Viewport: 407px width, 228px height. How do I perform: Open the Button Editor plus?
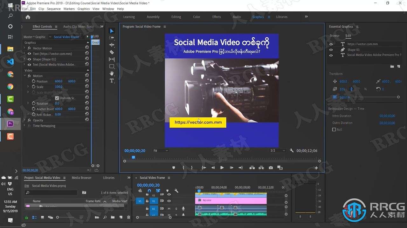316,168
